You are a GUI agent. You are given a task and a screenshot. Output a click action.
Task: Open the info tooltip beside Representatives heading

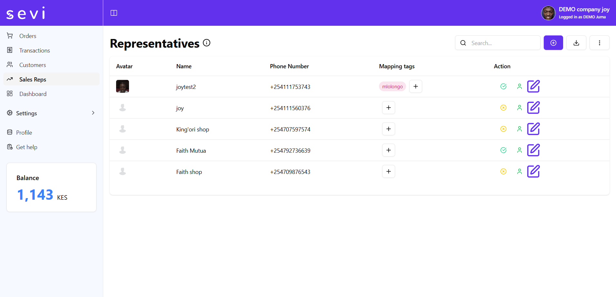pyautogui.click(x=206, y=43)
